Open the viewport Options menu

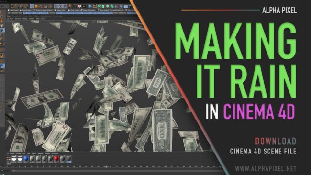coord(32,19)
